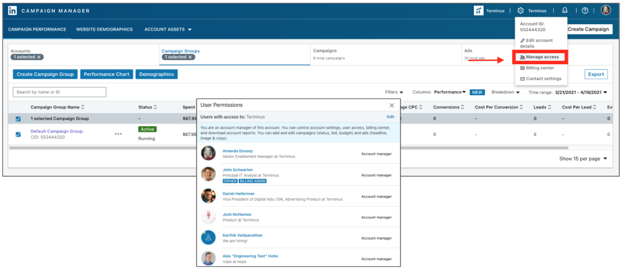Click the Create Campaign Group button
This screenshot has height=270, width=624.
45,74
